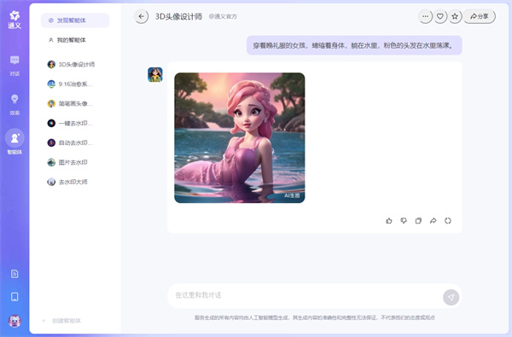512x337 pixels.
Task: Open the document icon in left sidebar
Action: pos(15,274)
